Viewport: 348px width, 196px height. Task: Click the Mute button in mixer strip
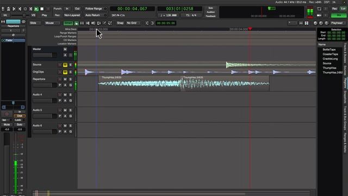pos(7,125)
